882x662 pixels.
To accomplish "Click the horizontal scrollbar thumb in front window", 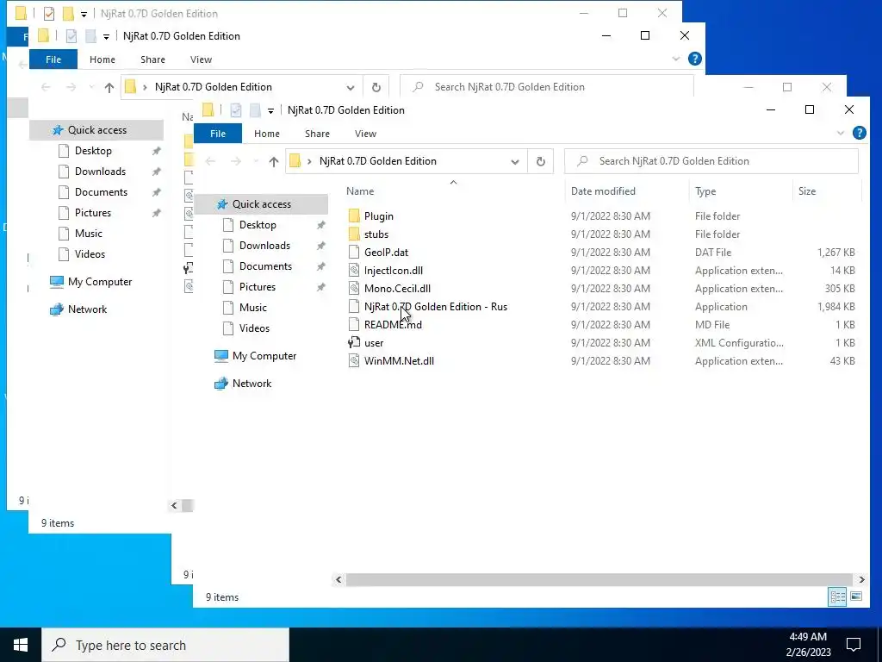I will click(599, 579).
